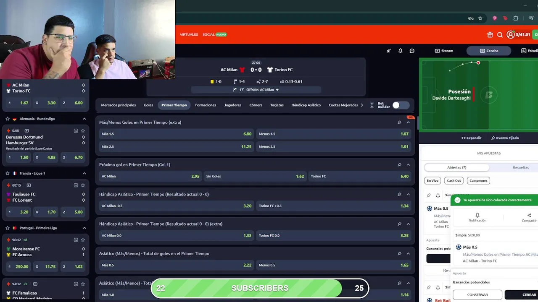Open the user account avatar icon
Image resolution: width=538 pixels, height=302 pixels.
coord(510,35)
